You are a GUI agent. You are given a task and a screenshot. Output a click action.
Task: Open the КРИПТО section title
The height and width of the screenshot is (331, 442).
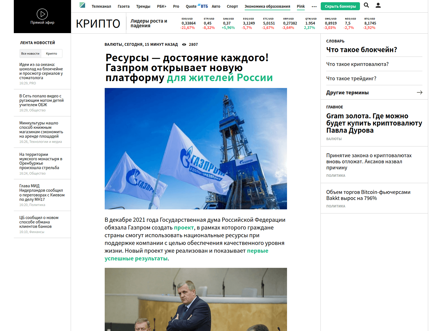pyautogui.click(x=98, y=24)
